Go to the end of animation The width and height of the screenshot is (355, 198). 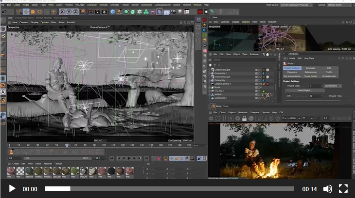[146, 158]
